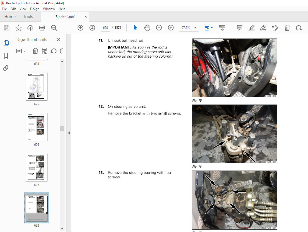The image size is (308, 232).
Task: Collapse the navigation pane arrow
Action: point(69,133)
